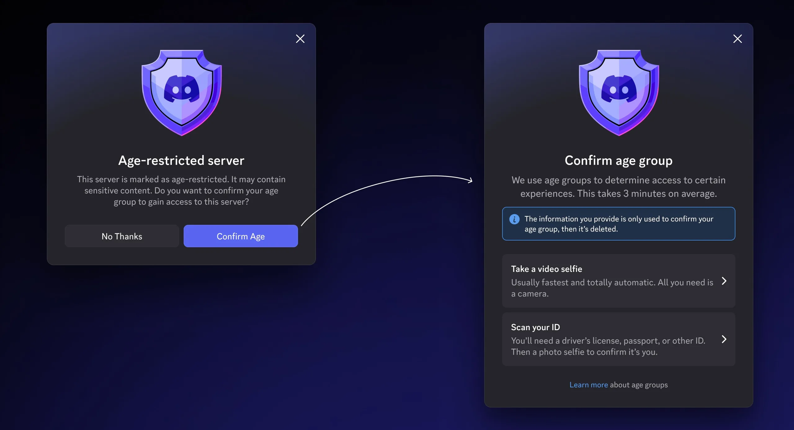Dismiss the Age-restricted server dialog
Image resolution: width=794 pixels, height=430 pixels.
coord(300,38)
